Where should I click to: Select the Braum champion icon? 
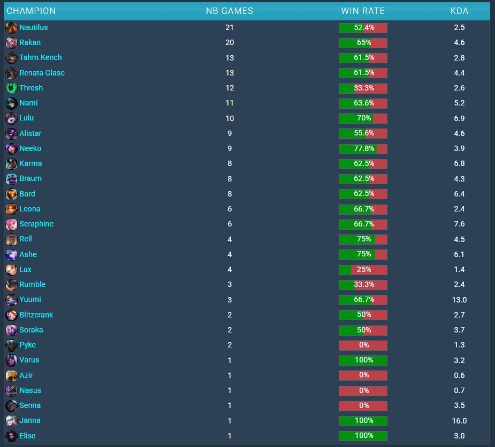[x=11, y=179]
